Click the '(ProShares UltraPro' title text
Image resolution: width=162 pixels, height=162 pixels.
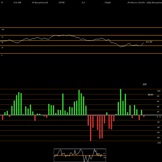(x=136, y=3)
